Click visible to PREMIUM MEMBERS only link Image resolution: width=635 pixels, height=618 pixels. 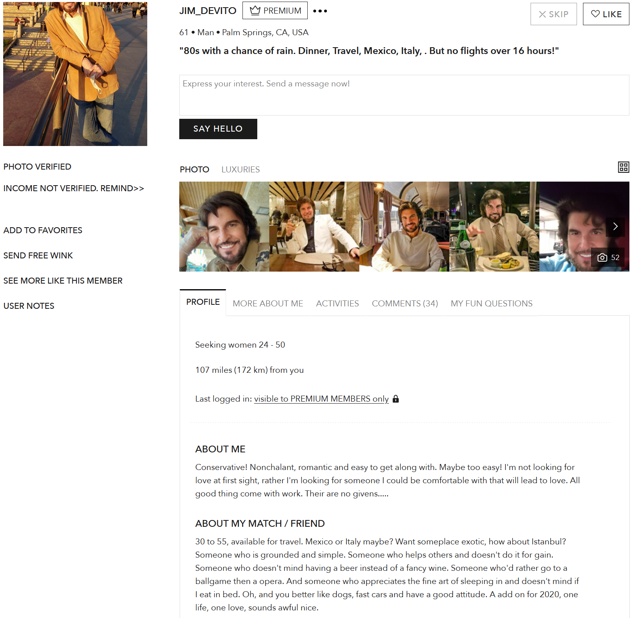(x=321, y=399)
